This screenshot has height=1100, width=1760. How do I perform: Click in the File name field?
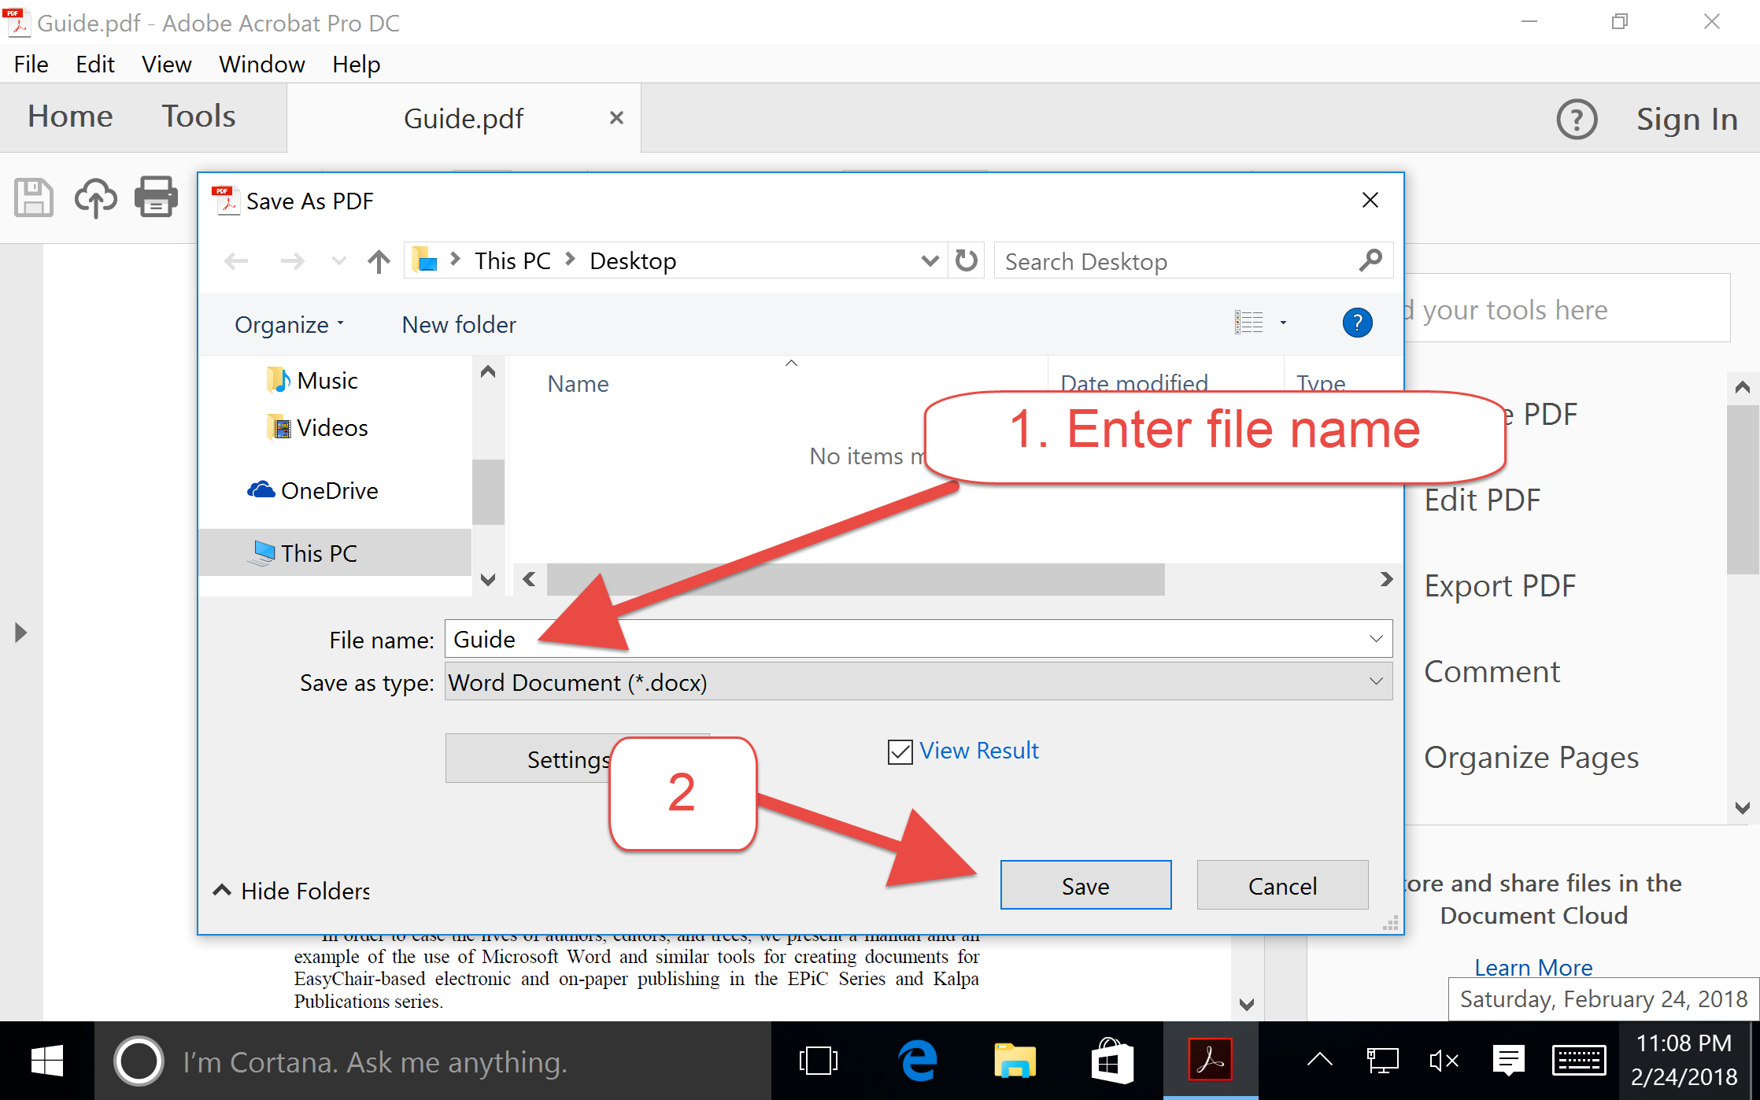(919, 638)
